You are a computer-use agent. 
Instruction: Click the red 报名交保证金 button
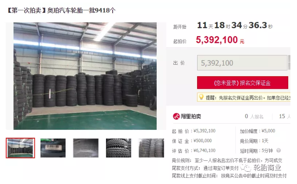pos(242,83)
